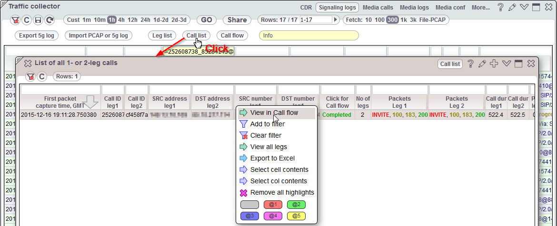557x226 pixels.
Task: Select the 4h time range option
Action: tap(122, 20)
